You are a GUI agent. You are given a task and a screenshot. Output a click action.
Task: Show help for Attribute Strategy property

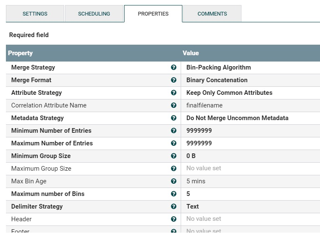[x=174, y=93]
